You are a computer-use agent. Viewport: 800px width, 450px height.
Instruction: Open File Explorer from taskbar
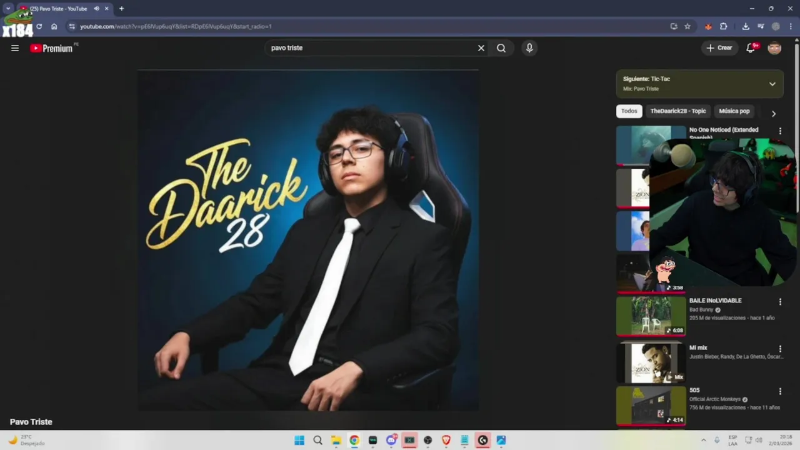336,440
